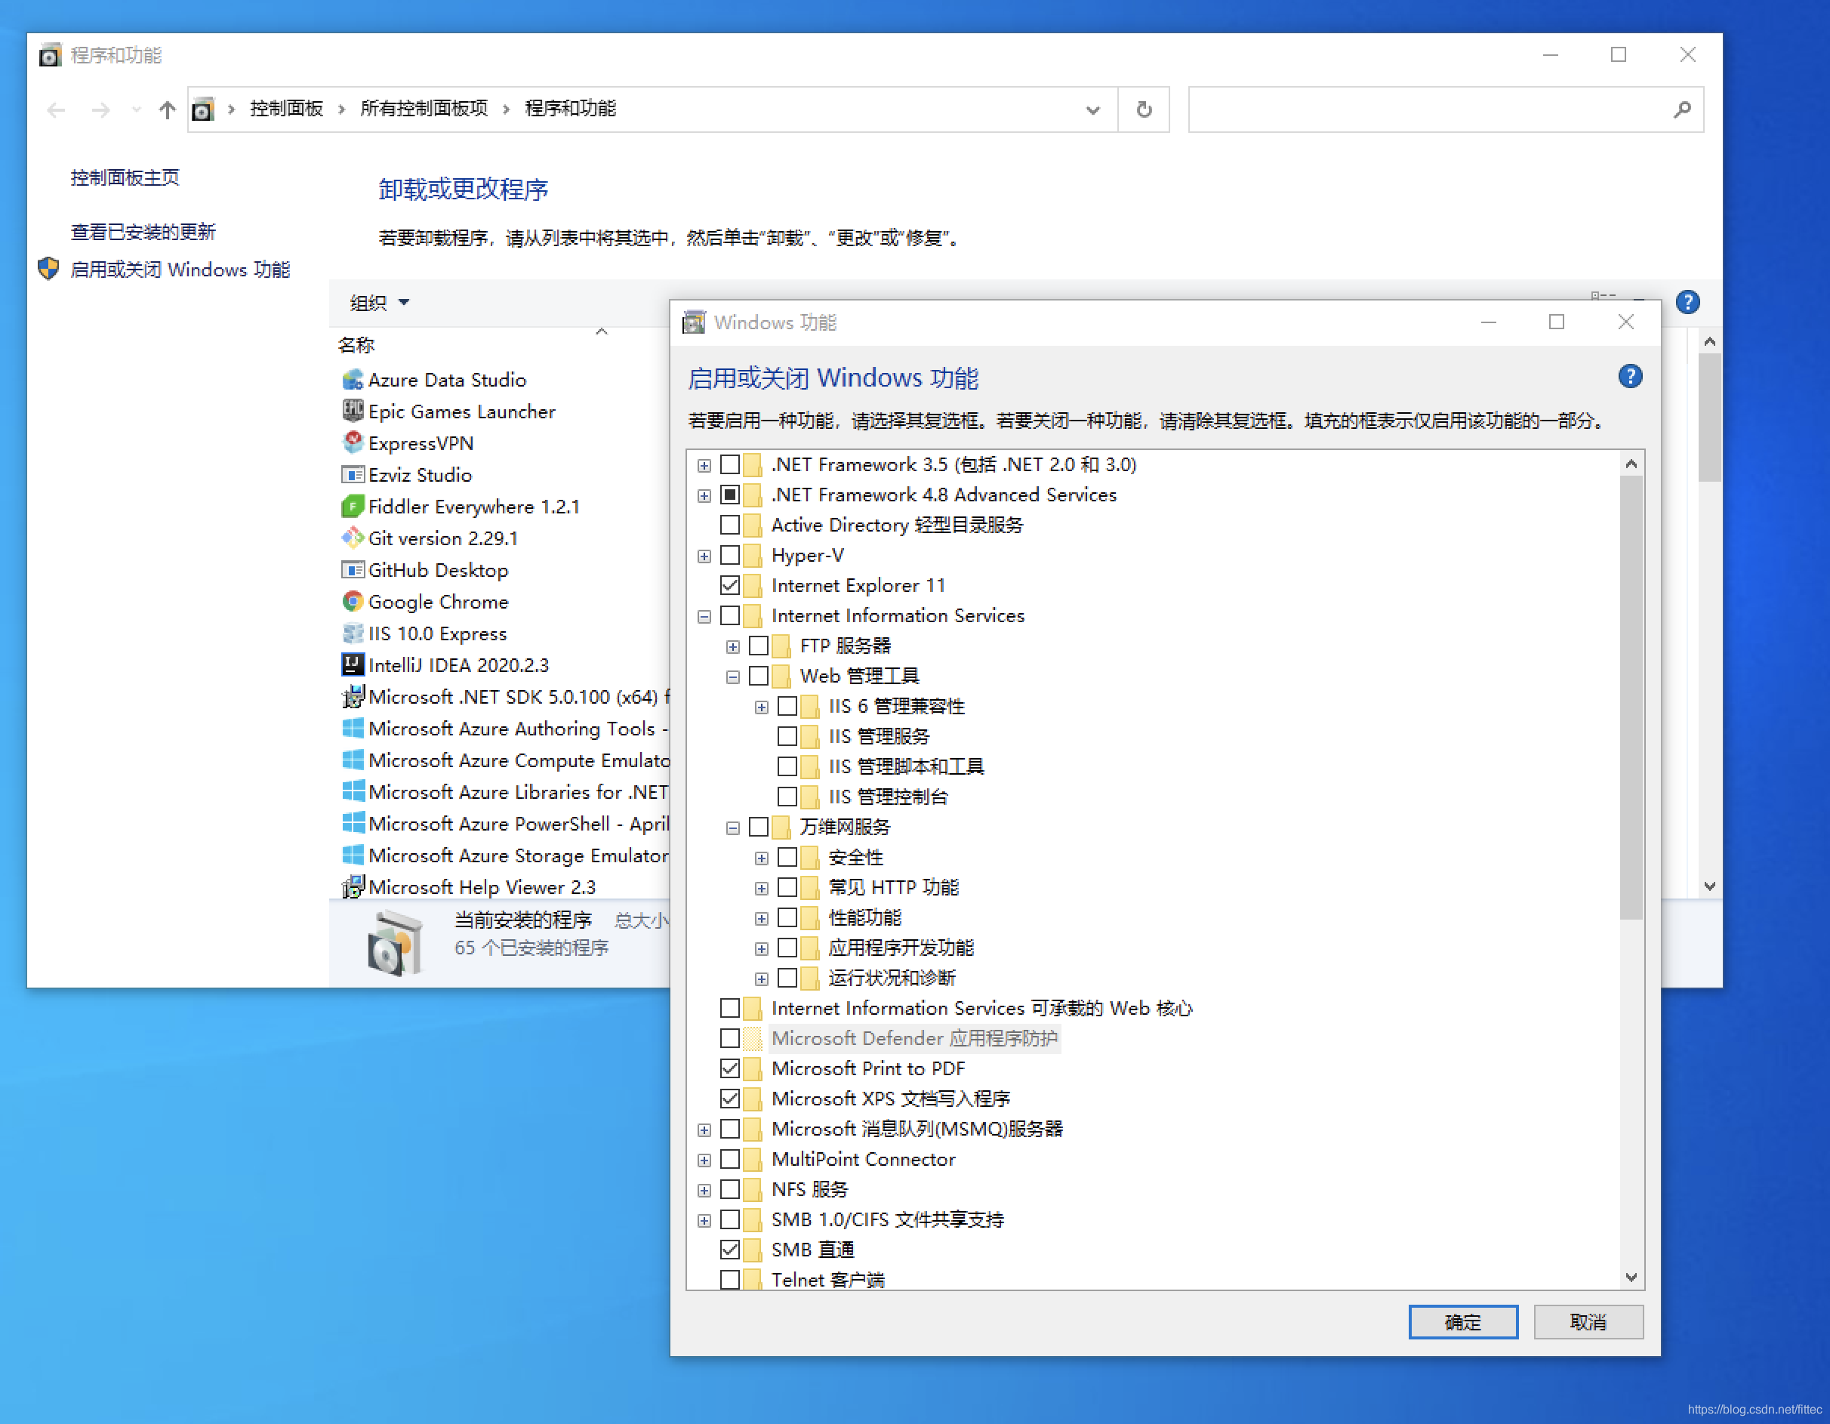Enable .NET Framework 3.5 checkbox
This screenshot has width=1830, height=1424.
(730, 464)
